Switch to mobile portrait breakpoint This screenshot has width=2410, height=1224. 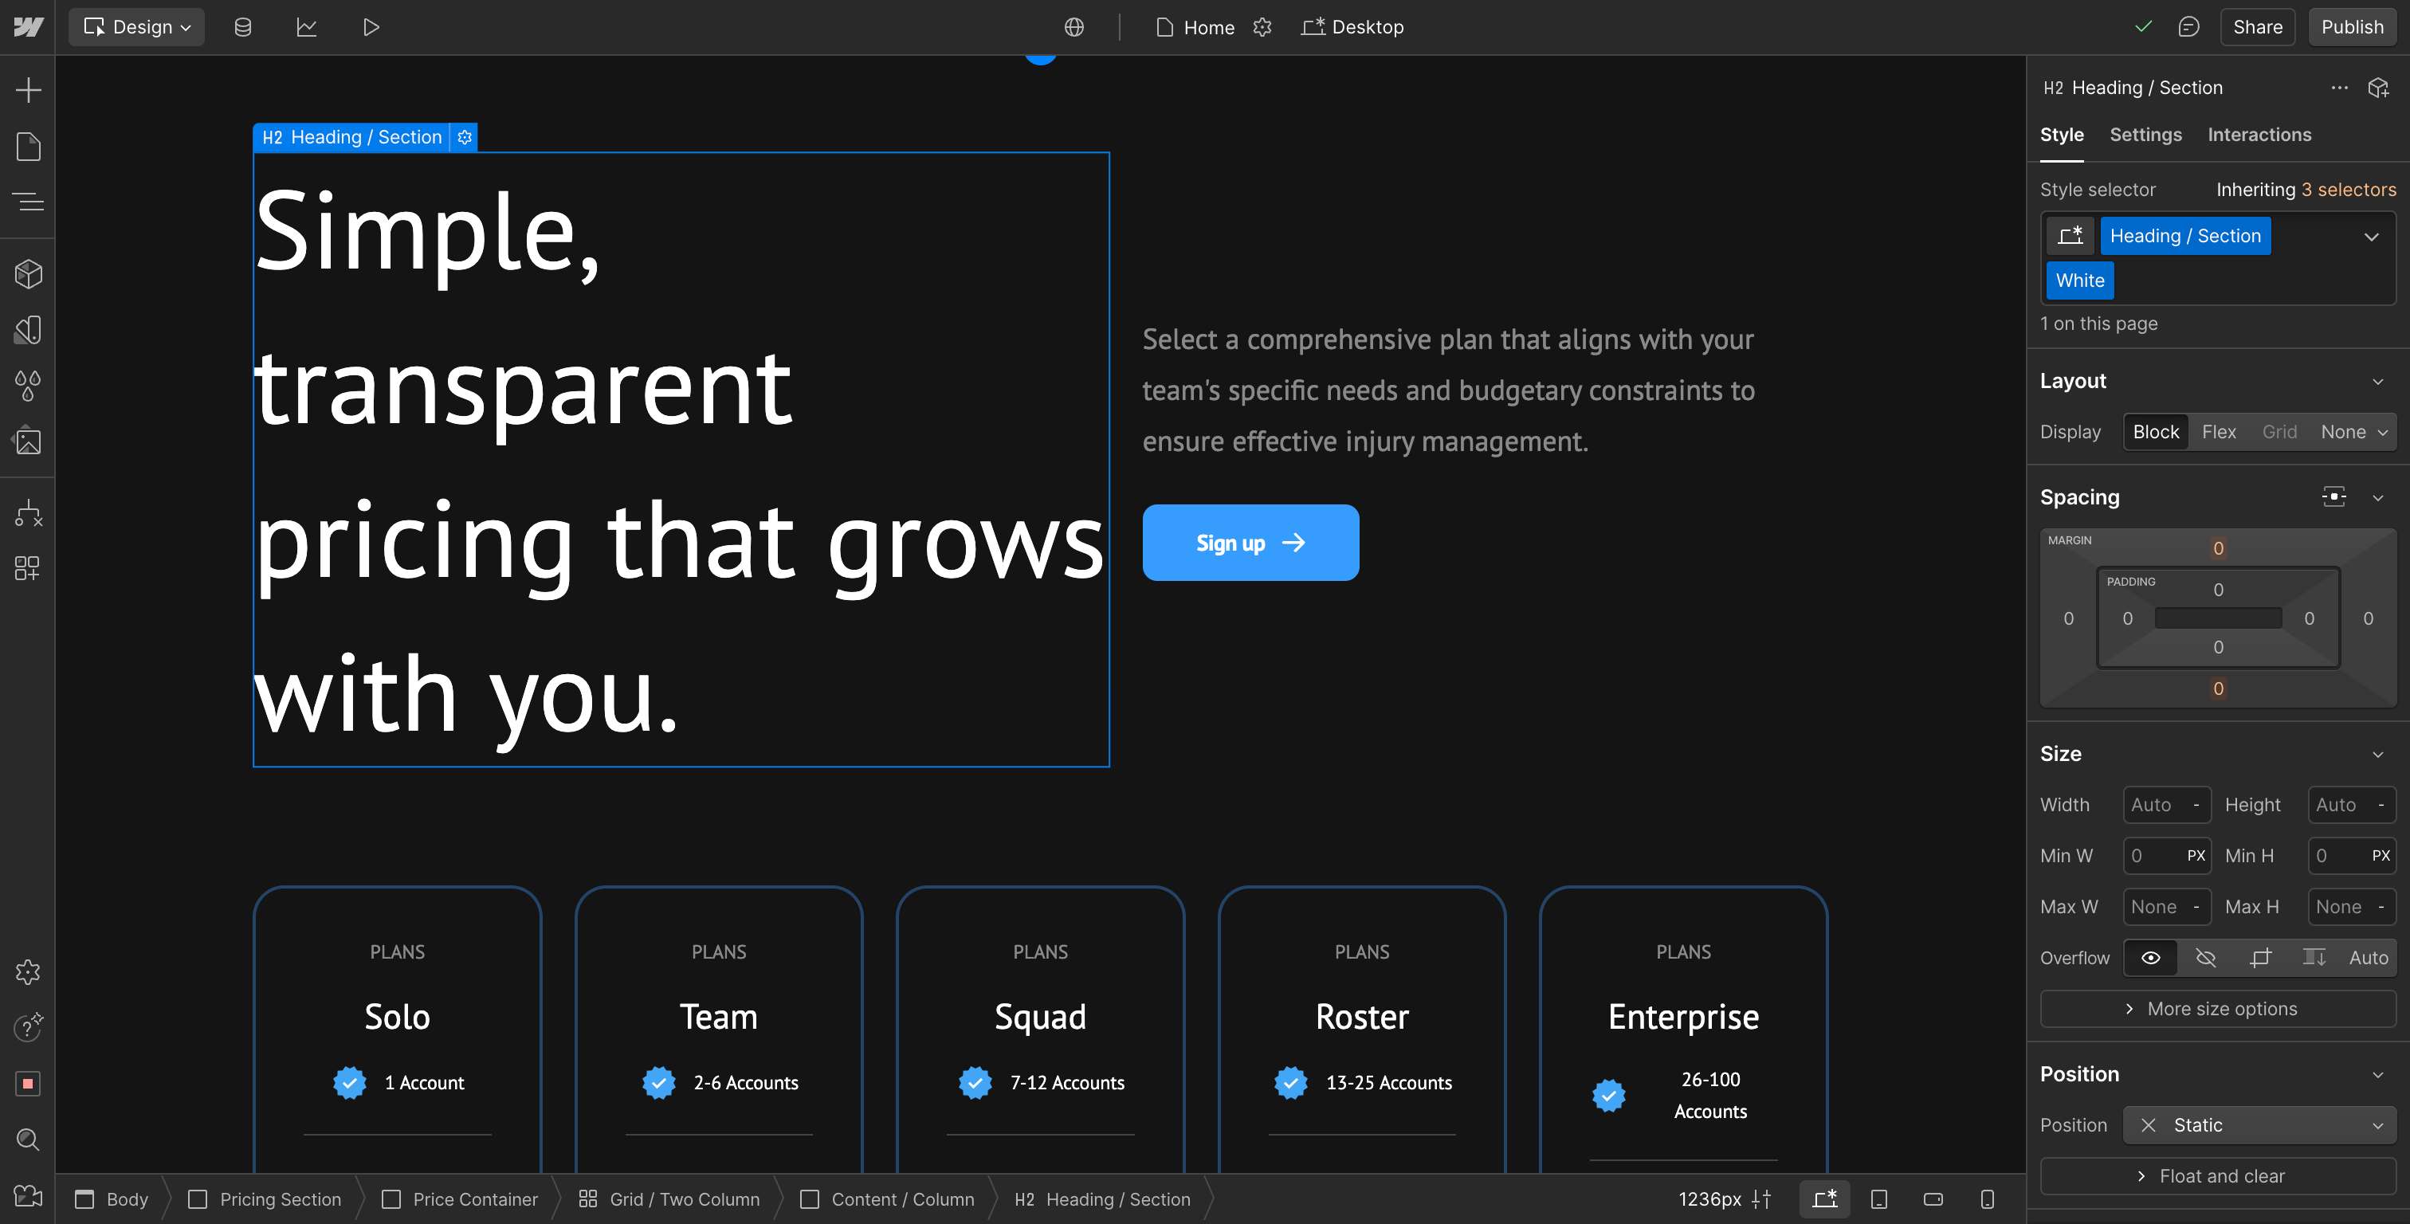pyautogui.click(x=1987, y=1198)
